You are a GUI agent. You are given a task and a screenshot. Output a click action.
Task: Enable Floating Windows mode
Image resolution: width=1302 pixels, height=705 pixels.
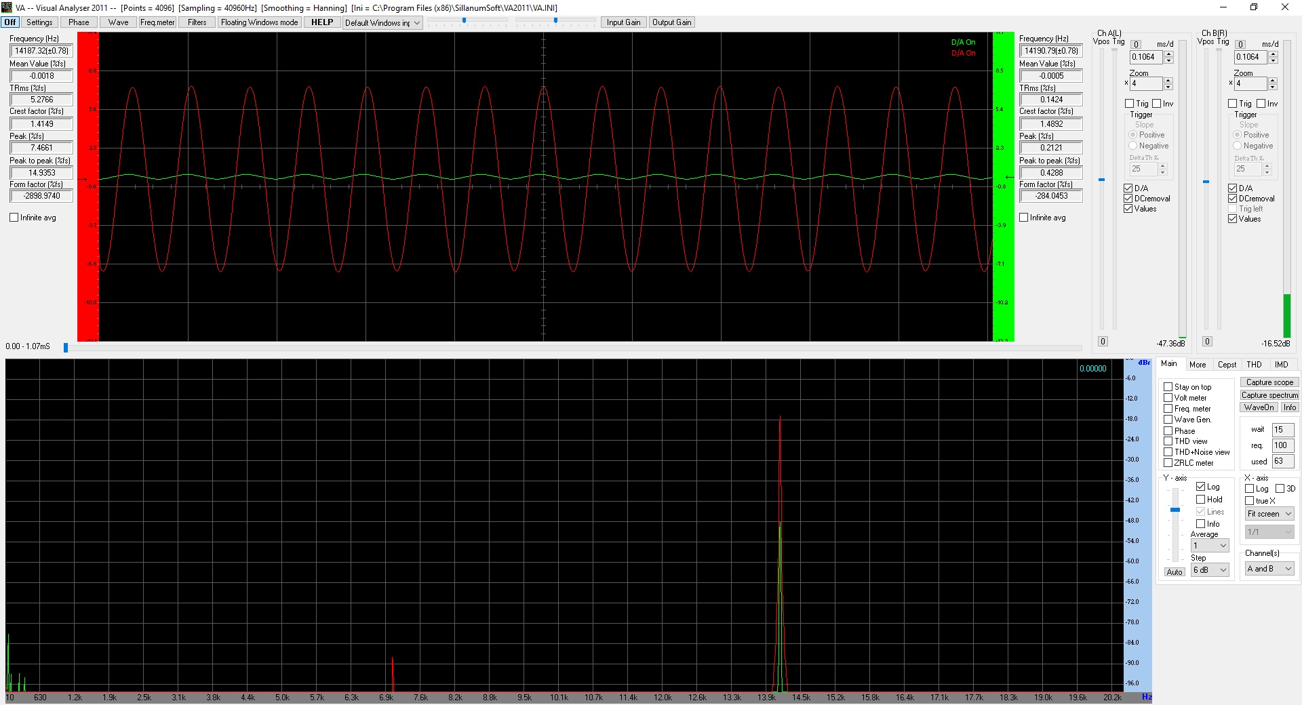259,22
